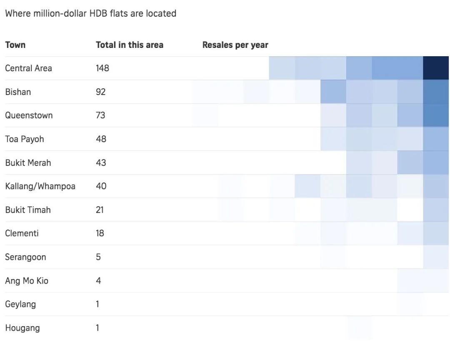The width and height of the screenshot is (450, 342).
Task: Click the chart title about million-dollar HDB flats
Action: [90, 13]
